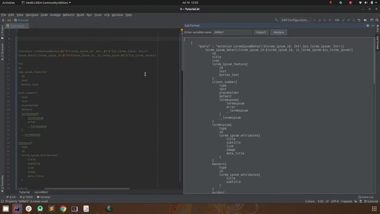
Task: Click the LF line separator in status bar
Action: tap(327, 202)
